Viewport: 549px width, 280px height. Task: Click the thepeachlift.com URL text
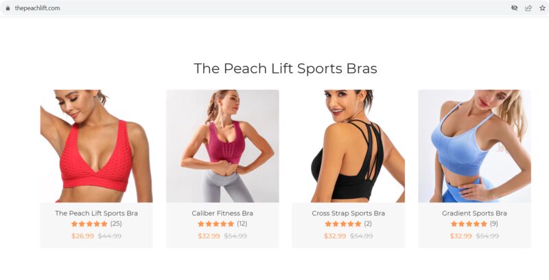pos(37,8)
